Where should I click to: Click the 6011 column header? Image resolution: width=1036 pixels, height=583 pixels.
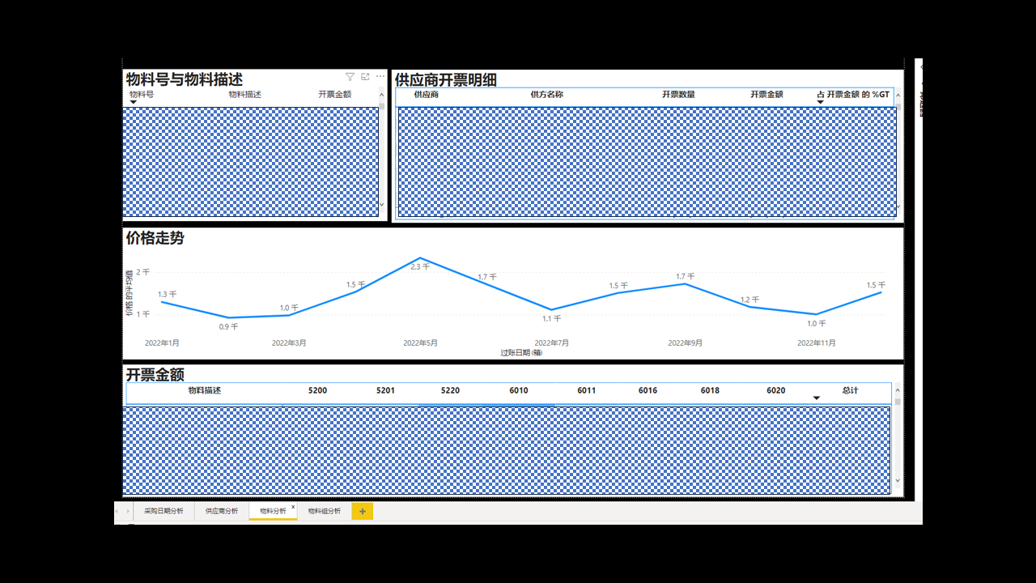[x=586, y=390]
